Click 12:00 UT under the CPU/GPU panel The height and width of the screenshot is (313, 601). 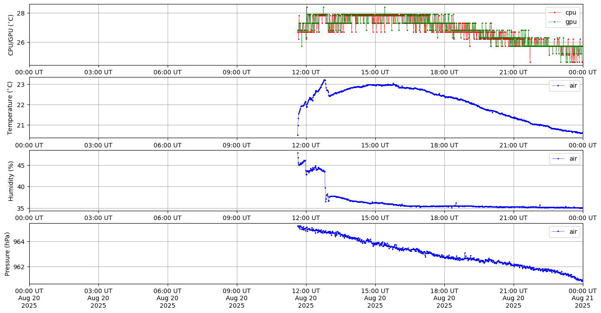[306, 72]
